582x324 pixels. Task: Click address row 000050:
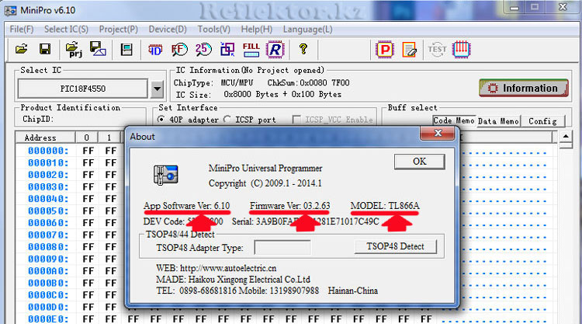click(48, 211)
